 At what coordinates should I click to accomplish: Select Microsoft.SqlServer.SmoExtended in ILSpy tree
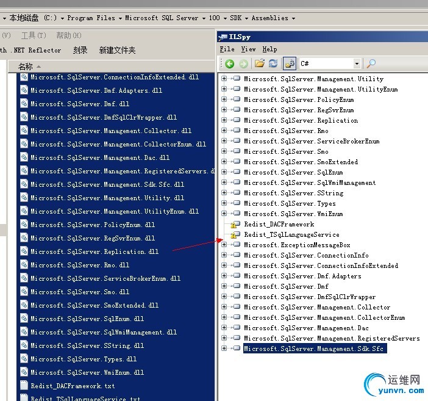[x=301, y=162]
